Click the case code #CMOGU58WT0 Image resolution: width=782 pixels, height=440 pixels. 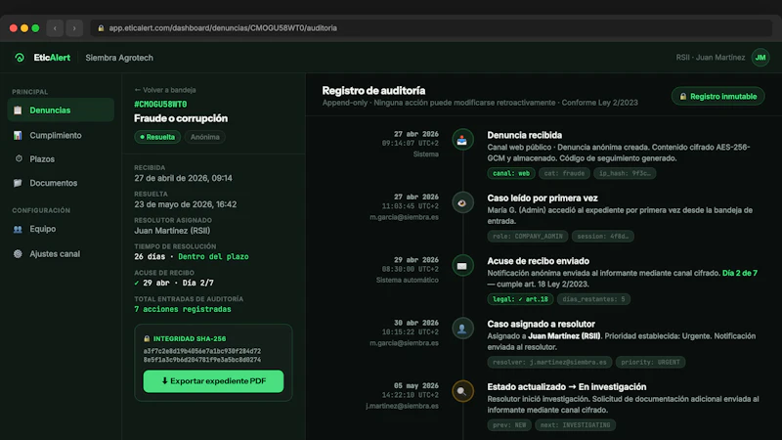[x=160, y=105]
